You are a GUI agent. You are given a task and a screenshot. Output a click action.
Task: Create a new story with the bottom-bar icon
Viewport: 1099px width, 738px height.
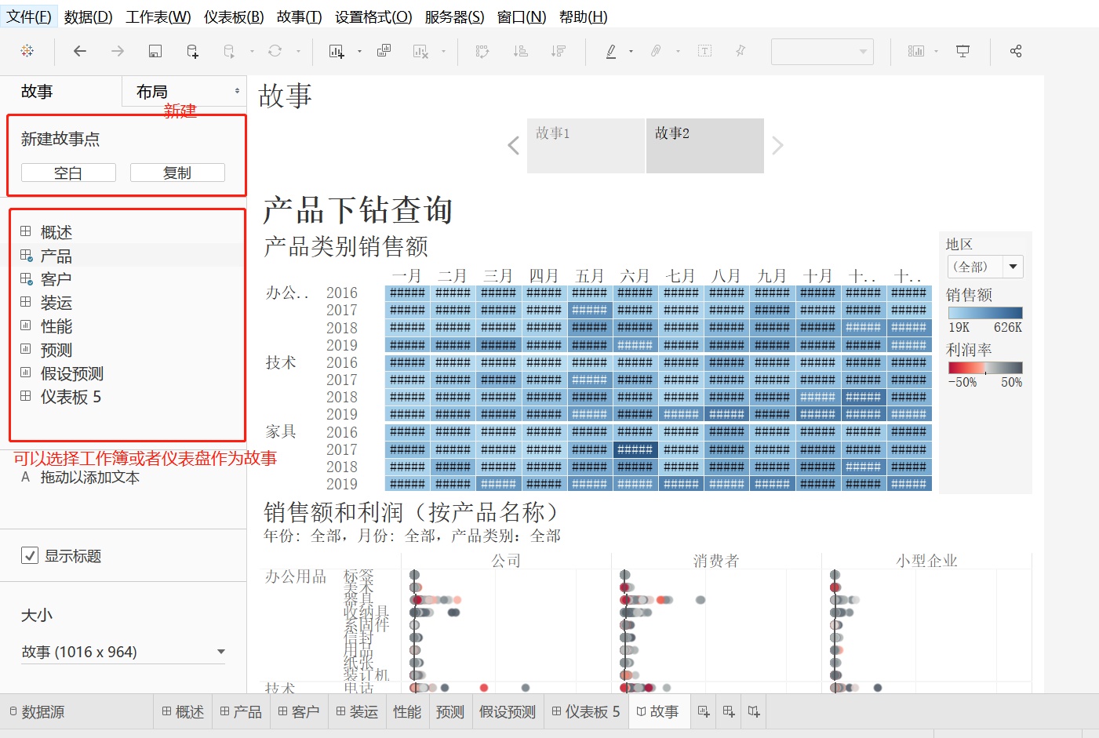click(753, 711)
